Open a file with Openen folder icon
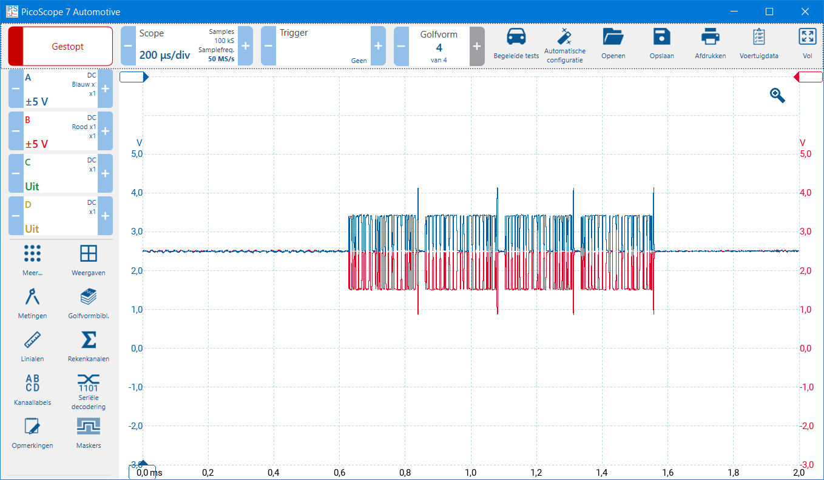Viewport: 824px width, 480px height. (x=613, y=38)
